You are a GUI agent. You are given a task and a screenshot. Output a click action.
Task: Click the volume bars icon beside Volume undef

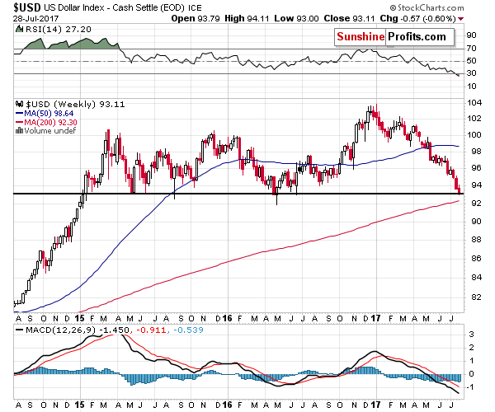(19, 130)
